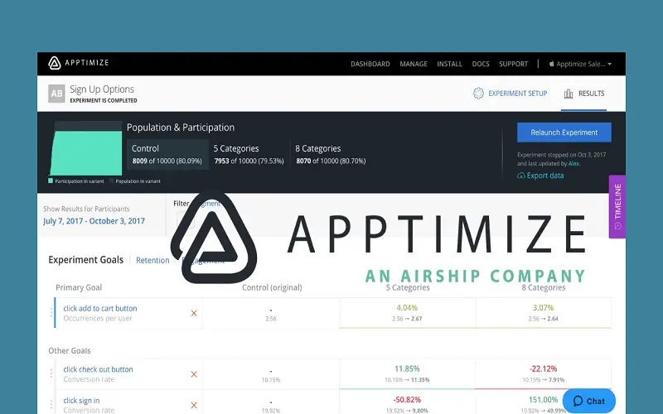This screenshot has height=414, width=663.
Task: Click the 4.04% result for 5 Categories
Action: tap(407, 307)
